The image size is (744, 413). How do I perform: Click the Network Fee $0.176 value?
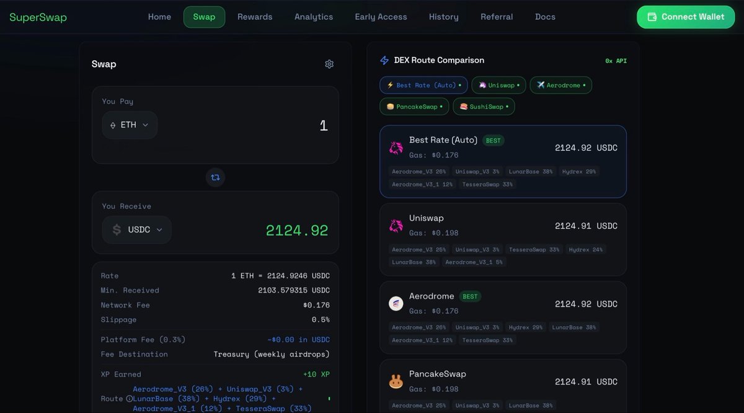click(x=316, y=305)
